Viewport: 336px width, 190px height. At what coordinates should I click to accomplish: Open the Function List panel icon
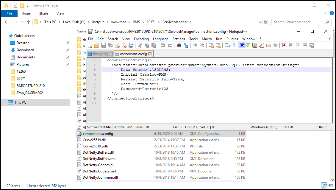coord(262,46)
